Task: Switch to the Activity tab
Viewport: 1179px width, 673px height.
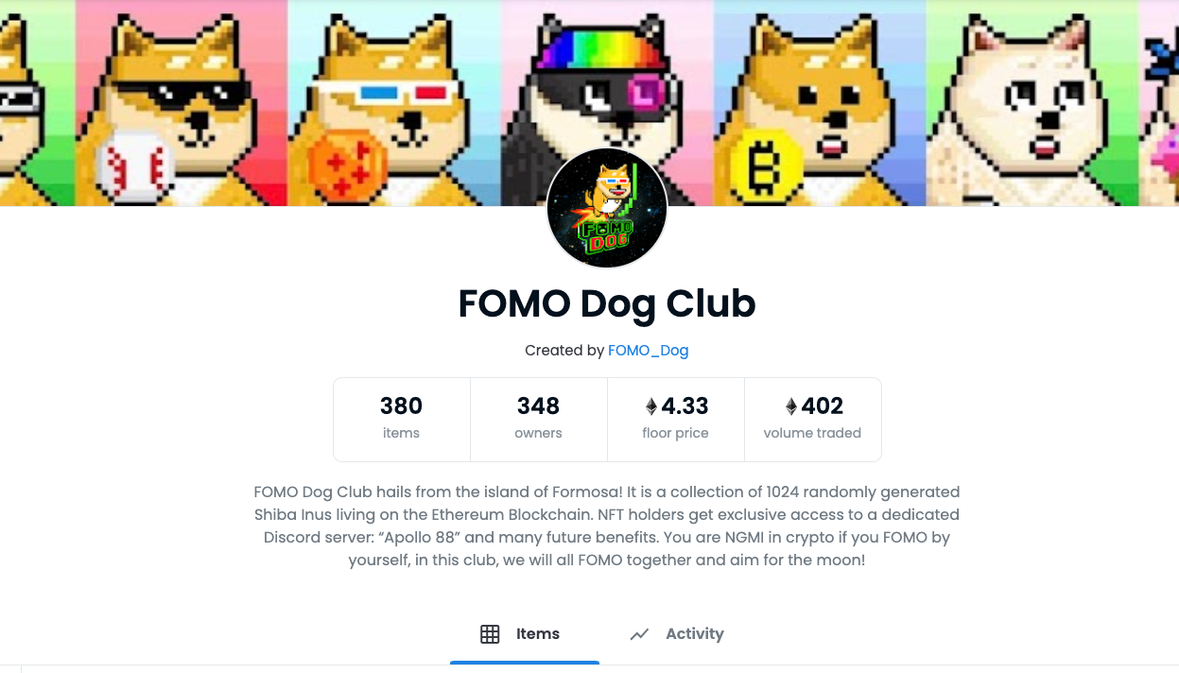Action: pos(676,634)
